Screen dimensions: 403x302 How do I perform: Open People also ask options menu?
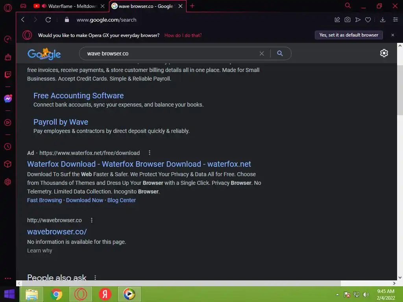[x=95, y=277]
